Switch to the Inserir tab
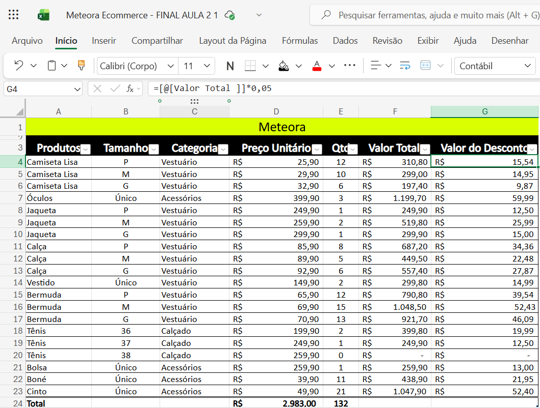This screenshot has height=408, width=540. coord(104,41)
